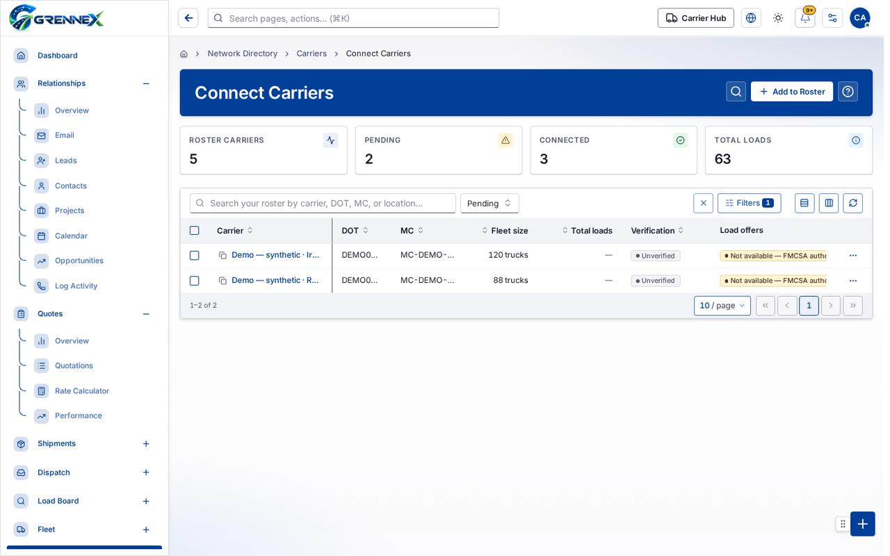Viewport: 890px width, 556px height.
Task: Check the box for the 120 trucks row
Action: tap(195, 256)
